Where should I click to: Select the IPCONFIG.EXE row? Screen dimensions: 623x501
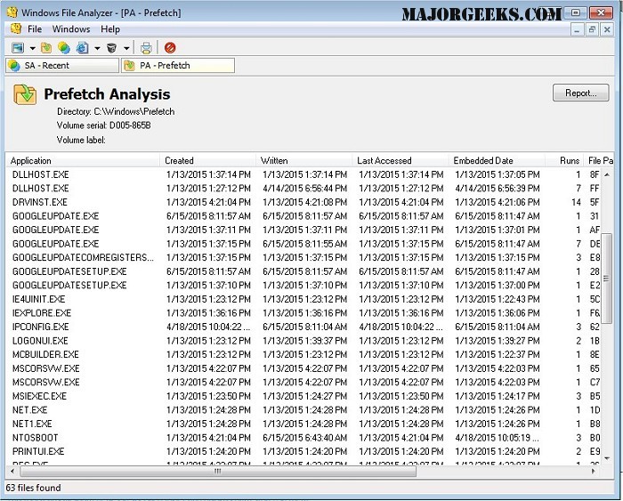(303, 327)
